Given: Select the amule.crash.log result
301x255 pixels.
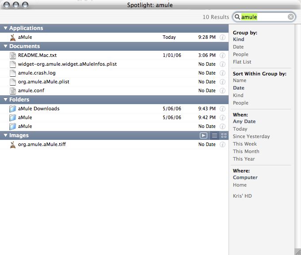Looking at the screenshot, I should [x=114, y=73].
